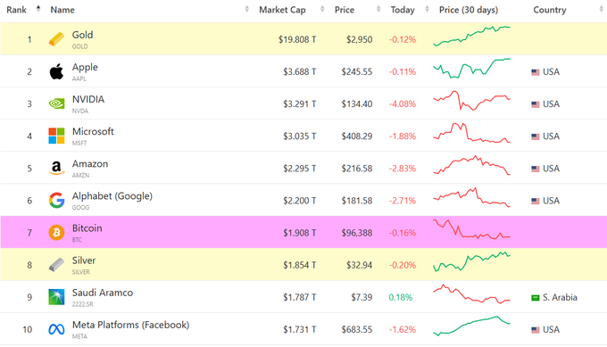Viewport: 607px width, 347px height.
Task: Click Apple's 30-day price chart
Action: pos(471,69)
